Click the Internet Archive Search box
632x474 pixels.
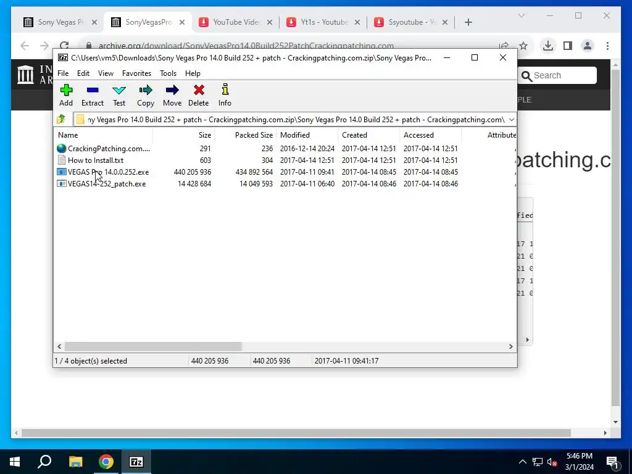557,75
